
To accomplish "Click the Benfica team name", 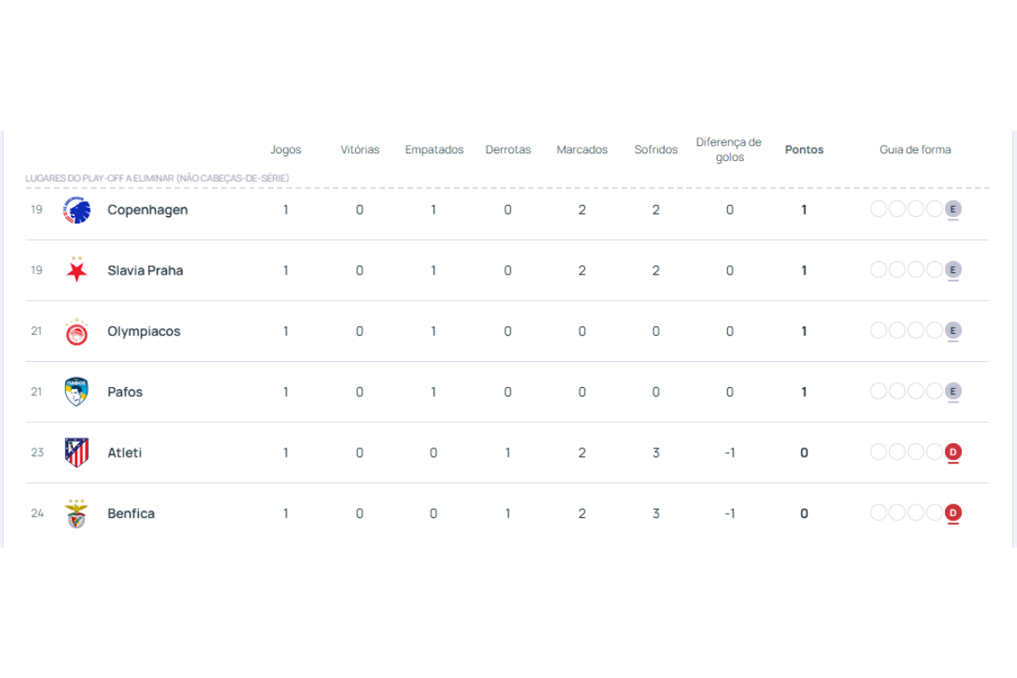I will click(131, 513).
